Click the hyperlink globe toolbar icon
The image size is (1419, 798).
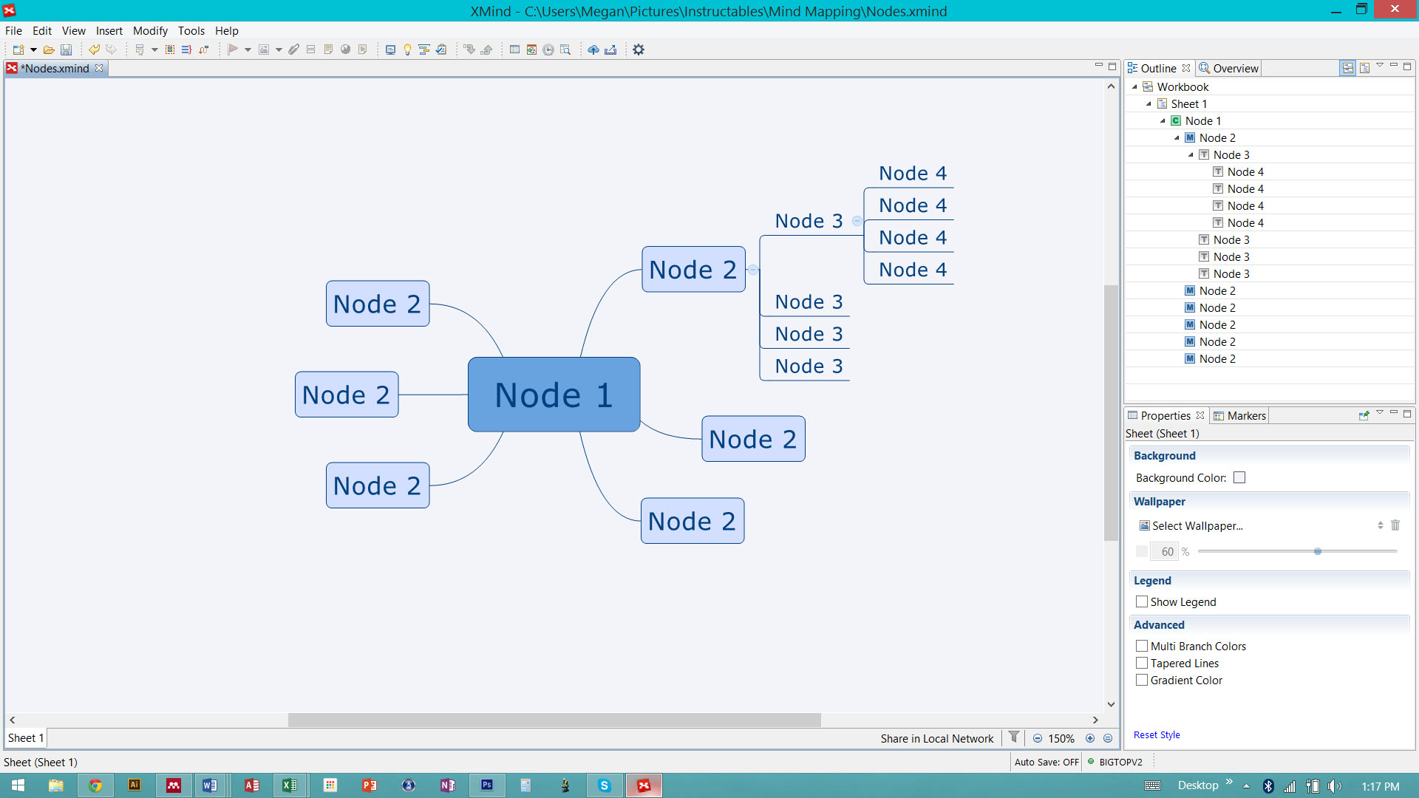tap(344, 50)
